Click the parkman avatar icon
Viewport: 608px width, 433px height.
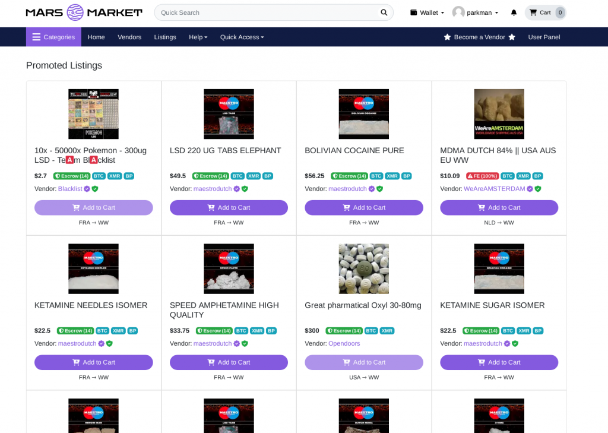click(x=458, y=12)
